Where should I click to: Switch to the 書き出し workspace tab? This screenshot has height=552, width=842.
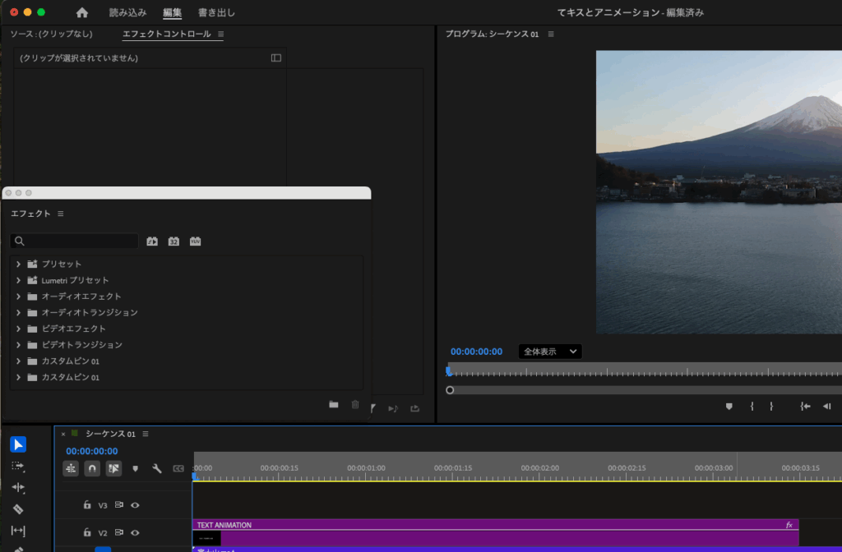pos(216,12)
